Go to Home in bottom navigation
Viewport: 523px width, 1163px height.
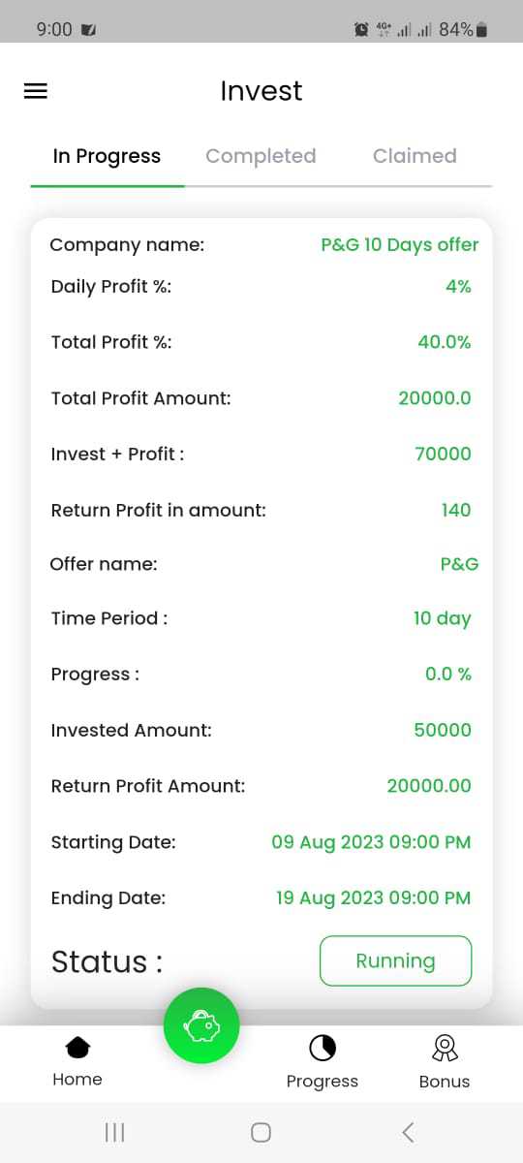click(77, 1062)
